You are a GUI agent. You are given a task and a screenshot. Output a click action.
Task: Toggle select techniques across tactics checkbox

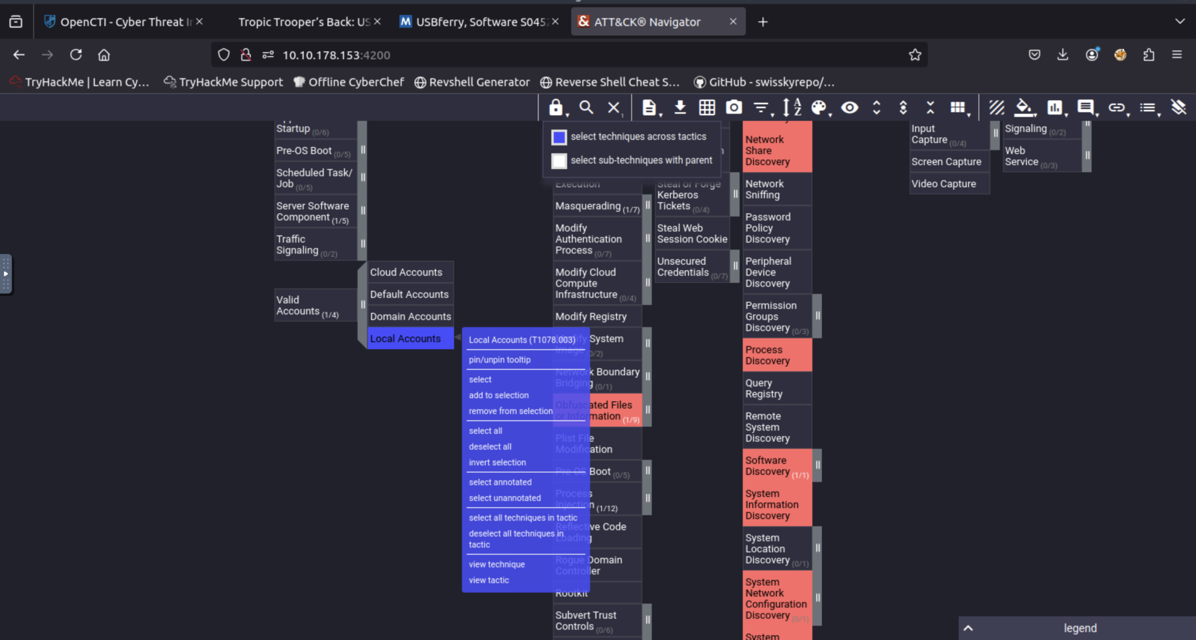coord(559,137)
